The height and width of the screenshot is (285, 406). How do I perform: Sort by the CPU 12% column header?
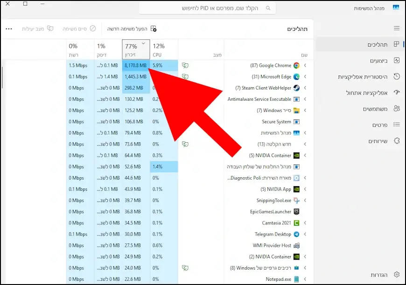[164, 49]
